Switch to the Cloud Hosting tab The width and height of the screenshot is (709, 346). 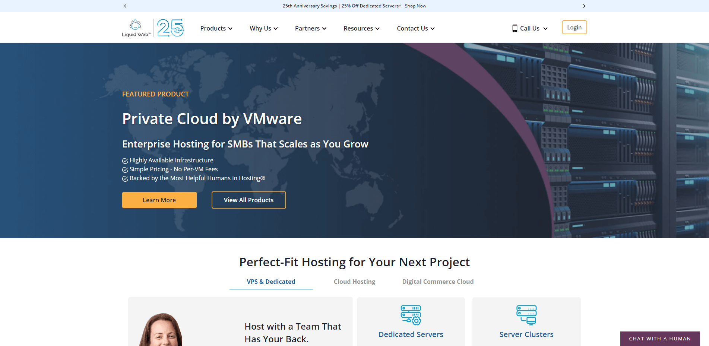click(354, 282)
